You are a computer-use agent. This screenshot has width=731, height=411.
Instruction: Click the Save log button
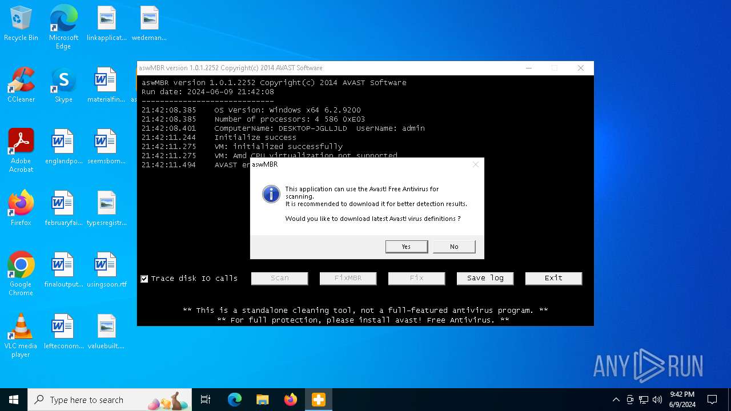[485, 278]
